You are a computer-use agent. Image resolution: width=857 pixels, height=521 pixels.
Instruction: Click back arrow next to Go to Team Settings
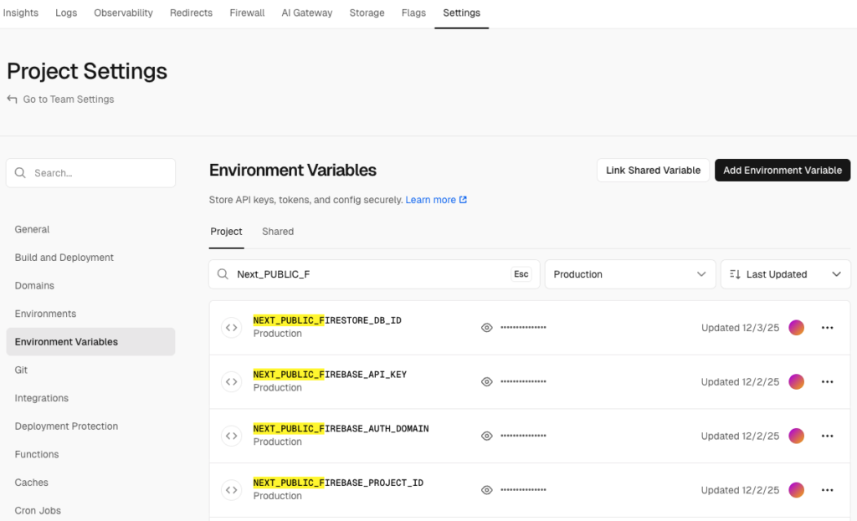[x=12, y=100]
